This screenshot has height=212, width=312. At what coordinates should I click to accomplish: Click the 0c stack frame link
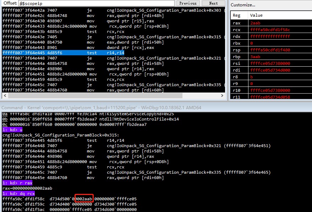(x=5, y=124)
